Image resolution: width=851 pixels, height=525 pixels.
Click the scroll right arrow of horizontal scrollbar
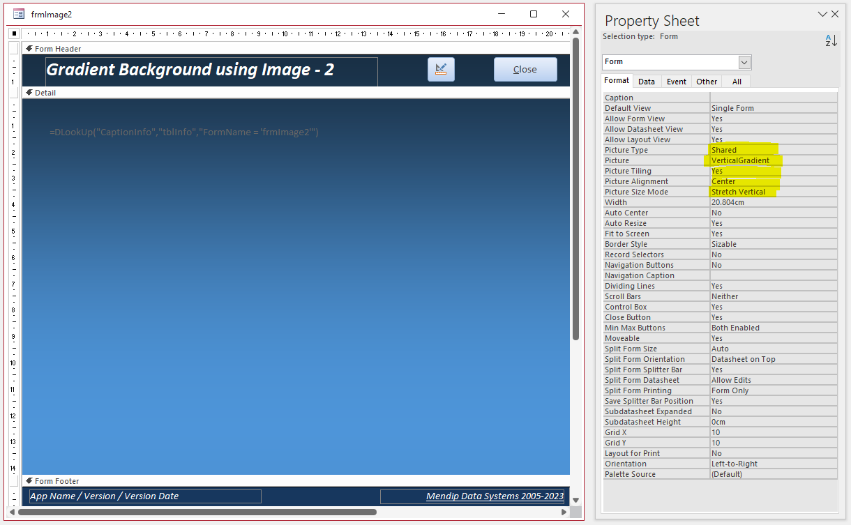[564, 512]
